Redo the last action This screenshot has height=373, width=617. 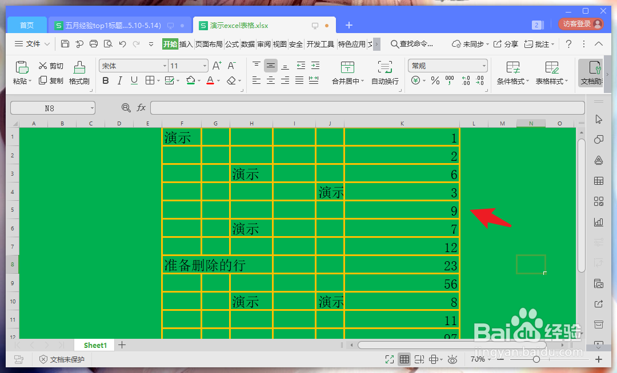coord(137,44)
